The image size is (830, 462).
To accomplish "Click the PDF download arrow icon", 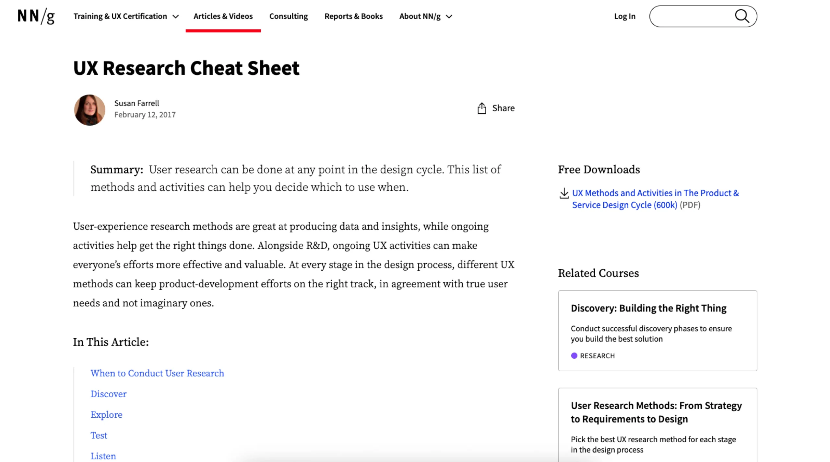I will coord(563,193).
